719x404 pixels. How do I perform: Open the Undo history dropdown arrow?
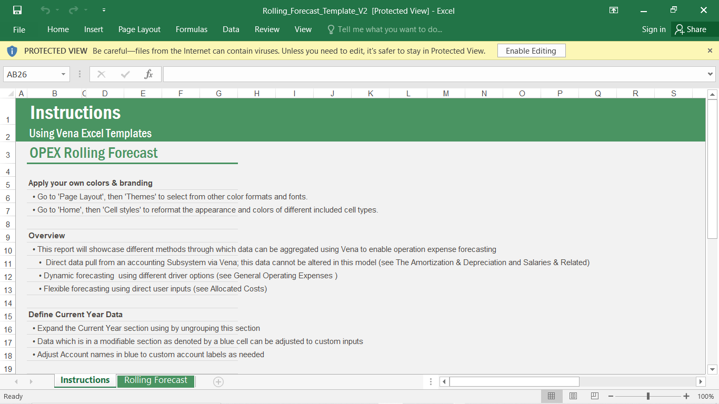(57, 10)
